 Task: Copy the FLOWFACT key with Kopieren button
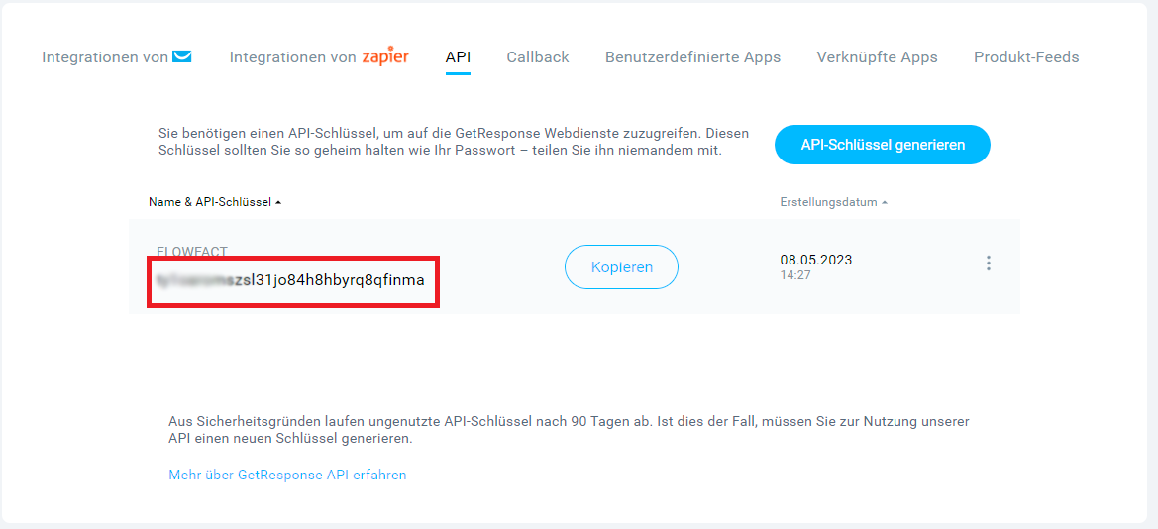tap(622, 266)
